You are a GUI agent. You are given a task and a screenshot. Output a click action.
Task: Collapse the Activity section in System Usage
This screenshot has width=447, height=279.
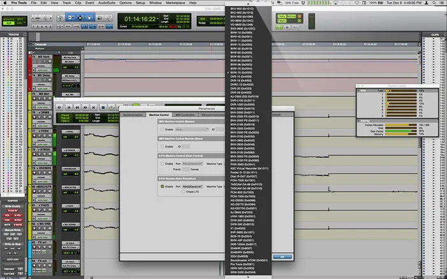pyautogui.click(x=358, y=121)
